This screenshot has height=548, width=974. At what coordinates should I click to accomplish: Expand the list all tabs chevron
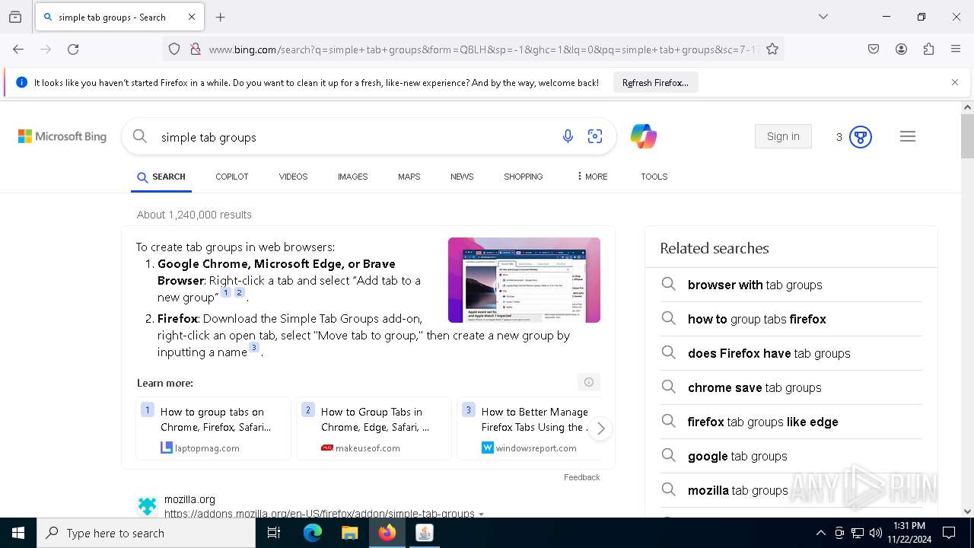823,17
